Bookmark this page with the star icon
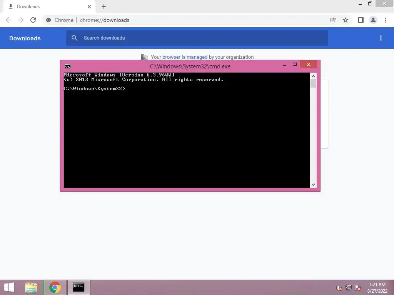 coord(346,20)
